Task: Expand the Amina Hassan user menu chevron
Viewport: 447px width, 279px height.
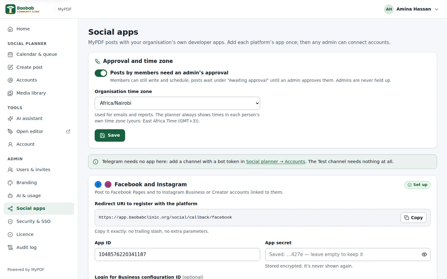Action: (436, 9)
